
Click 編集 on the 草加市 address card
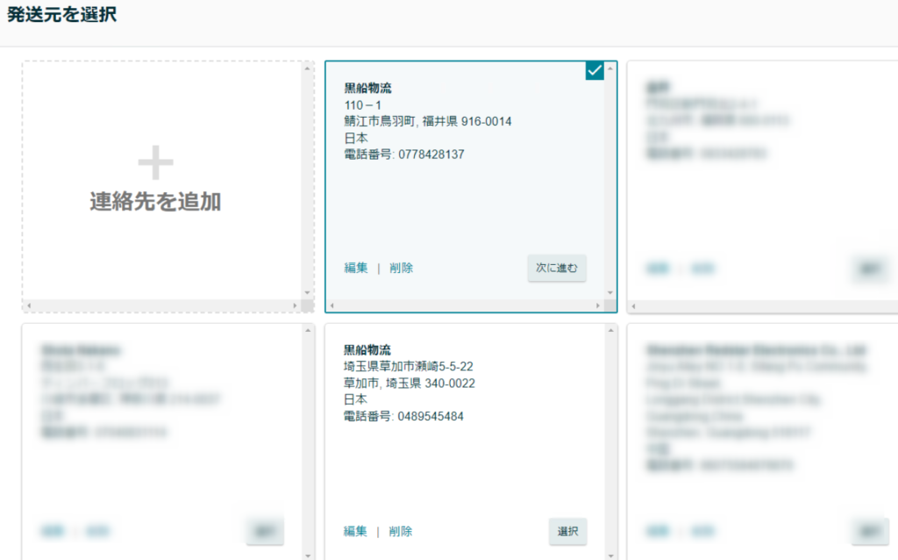point(355,531)
